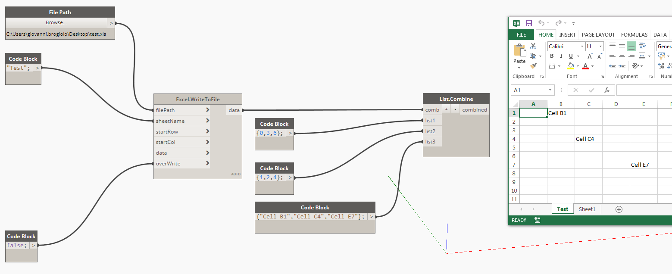This screenshot has height=274, width=672.
Task: Toggle bold formatting in the Font group
Action: 552,56
